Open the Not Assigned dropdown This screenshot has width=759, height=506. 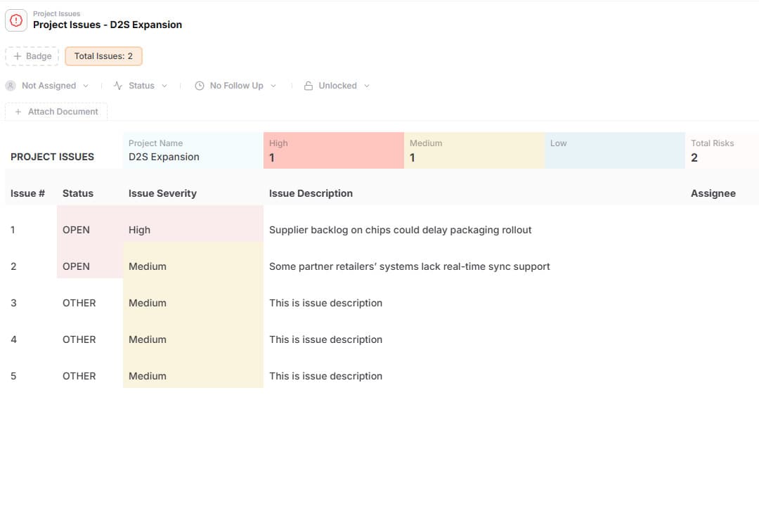tap(47, 86)
